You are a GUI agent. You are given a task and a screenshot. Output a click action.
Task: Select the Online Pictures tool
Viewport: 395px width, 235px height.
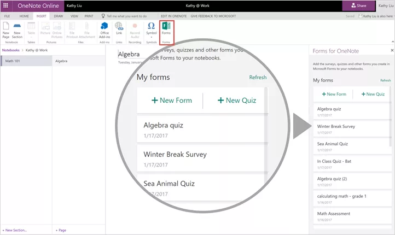(x=57, y=30)
